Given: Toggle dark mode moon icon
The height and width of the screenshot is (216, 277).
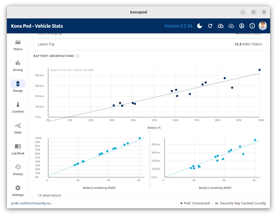Looking at the screenshot, I should coord(199,26).
